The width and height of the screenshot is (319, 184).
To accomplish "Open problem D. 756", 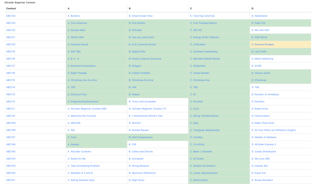I will tap(255, 87).
